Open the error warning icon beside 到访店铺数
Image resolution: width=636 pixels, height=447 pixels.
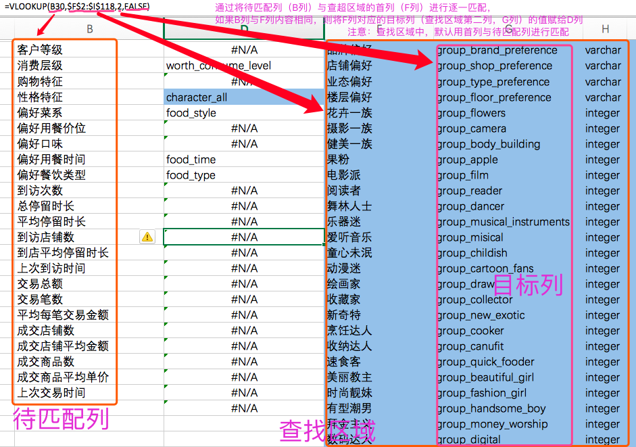(147, 237)
